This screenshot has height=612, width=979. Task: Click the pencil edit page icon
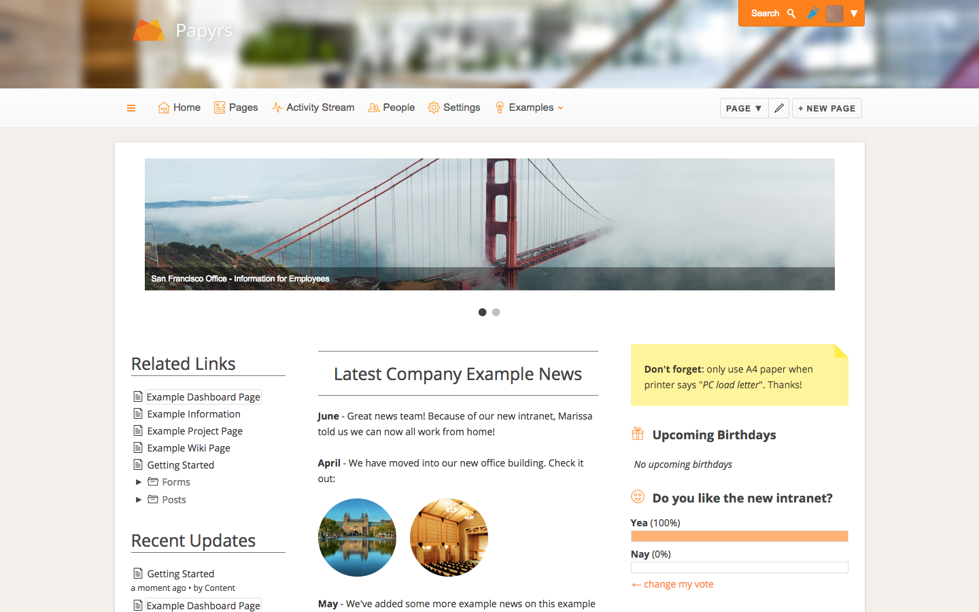coord(779,108)
